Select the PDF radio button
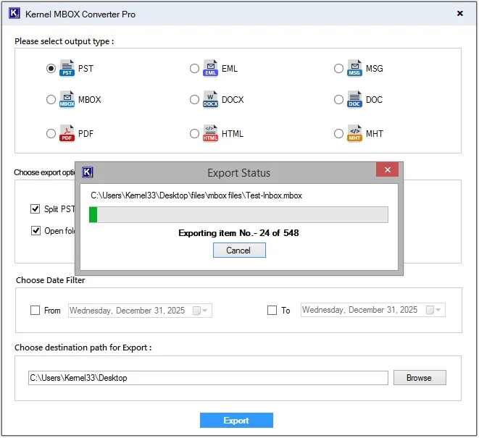The width and height of the screenshot is (479, 438). pos(51,133)
